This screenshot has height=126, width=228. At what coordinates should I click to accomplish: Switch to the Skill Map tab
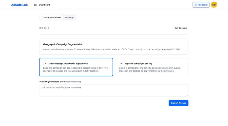point(69,18)
